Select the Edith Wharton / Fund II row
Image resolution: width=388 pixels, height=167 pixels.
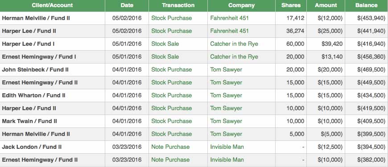click(194, 95)
